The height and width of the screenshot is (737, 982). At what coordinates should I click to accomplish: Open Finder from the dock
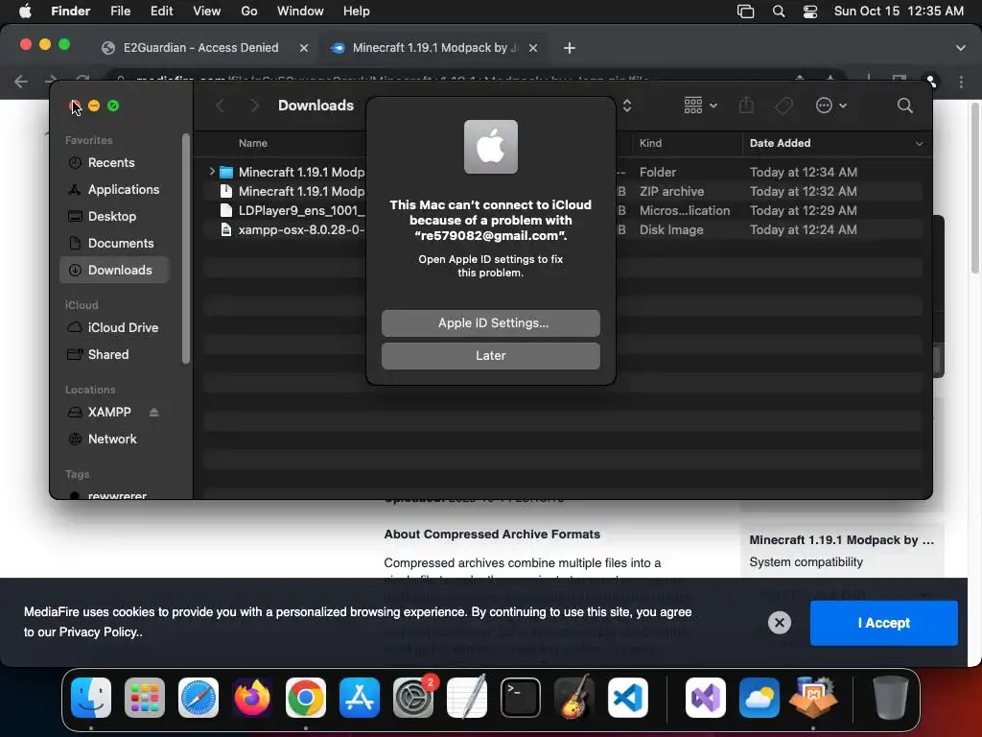[x=91, y=698]
